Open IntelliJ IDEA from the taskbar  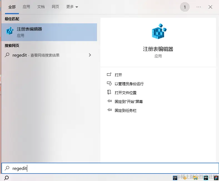[175, 178]
